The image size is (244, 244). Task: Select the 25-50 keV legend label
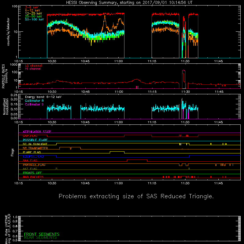[x=33, y=16]
